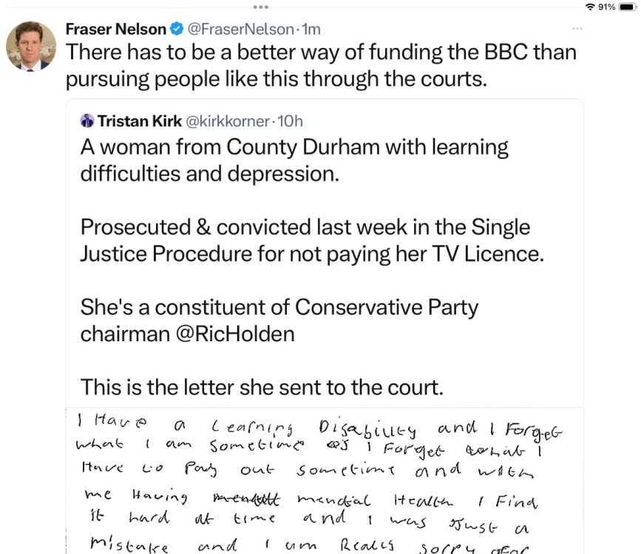Open Tristan Kirk's small avatar
641x554 pixels.
click(x=87, y=120)
